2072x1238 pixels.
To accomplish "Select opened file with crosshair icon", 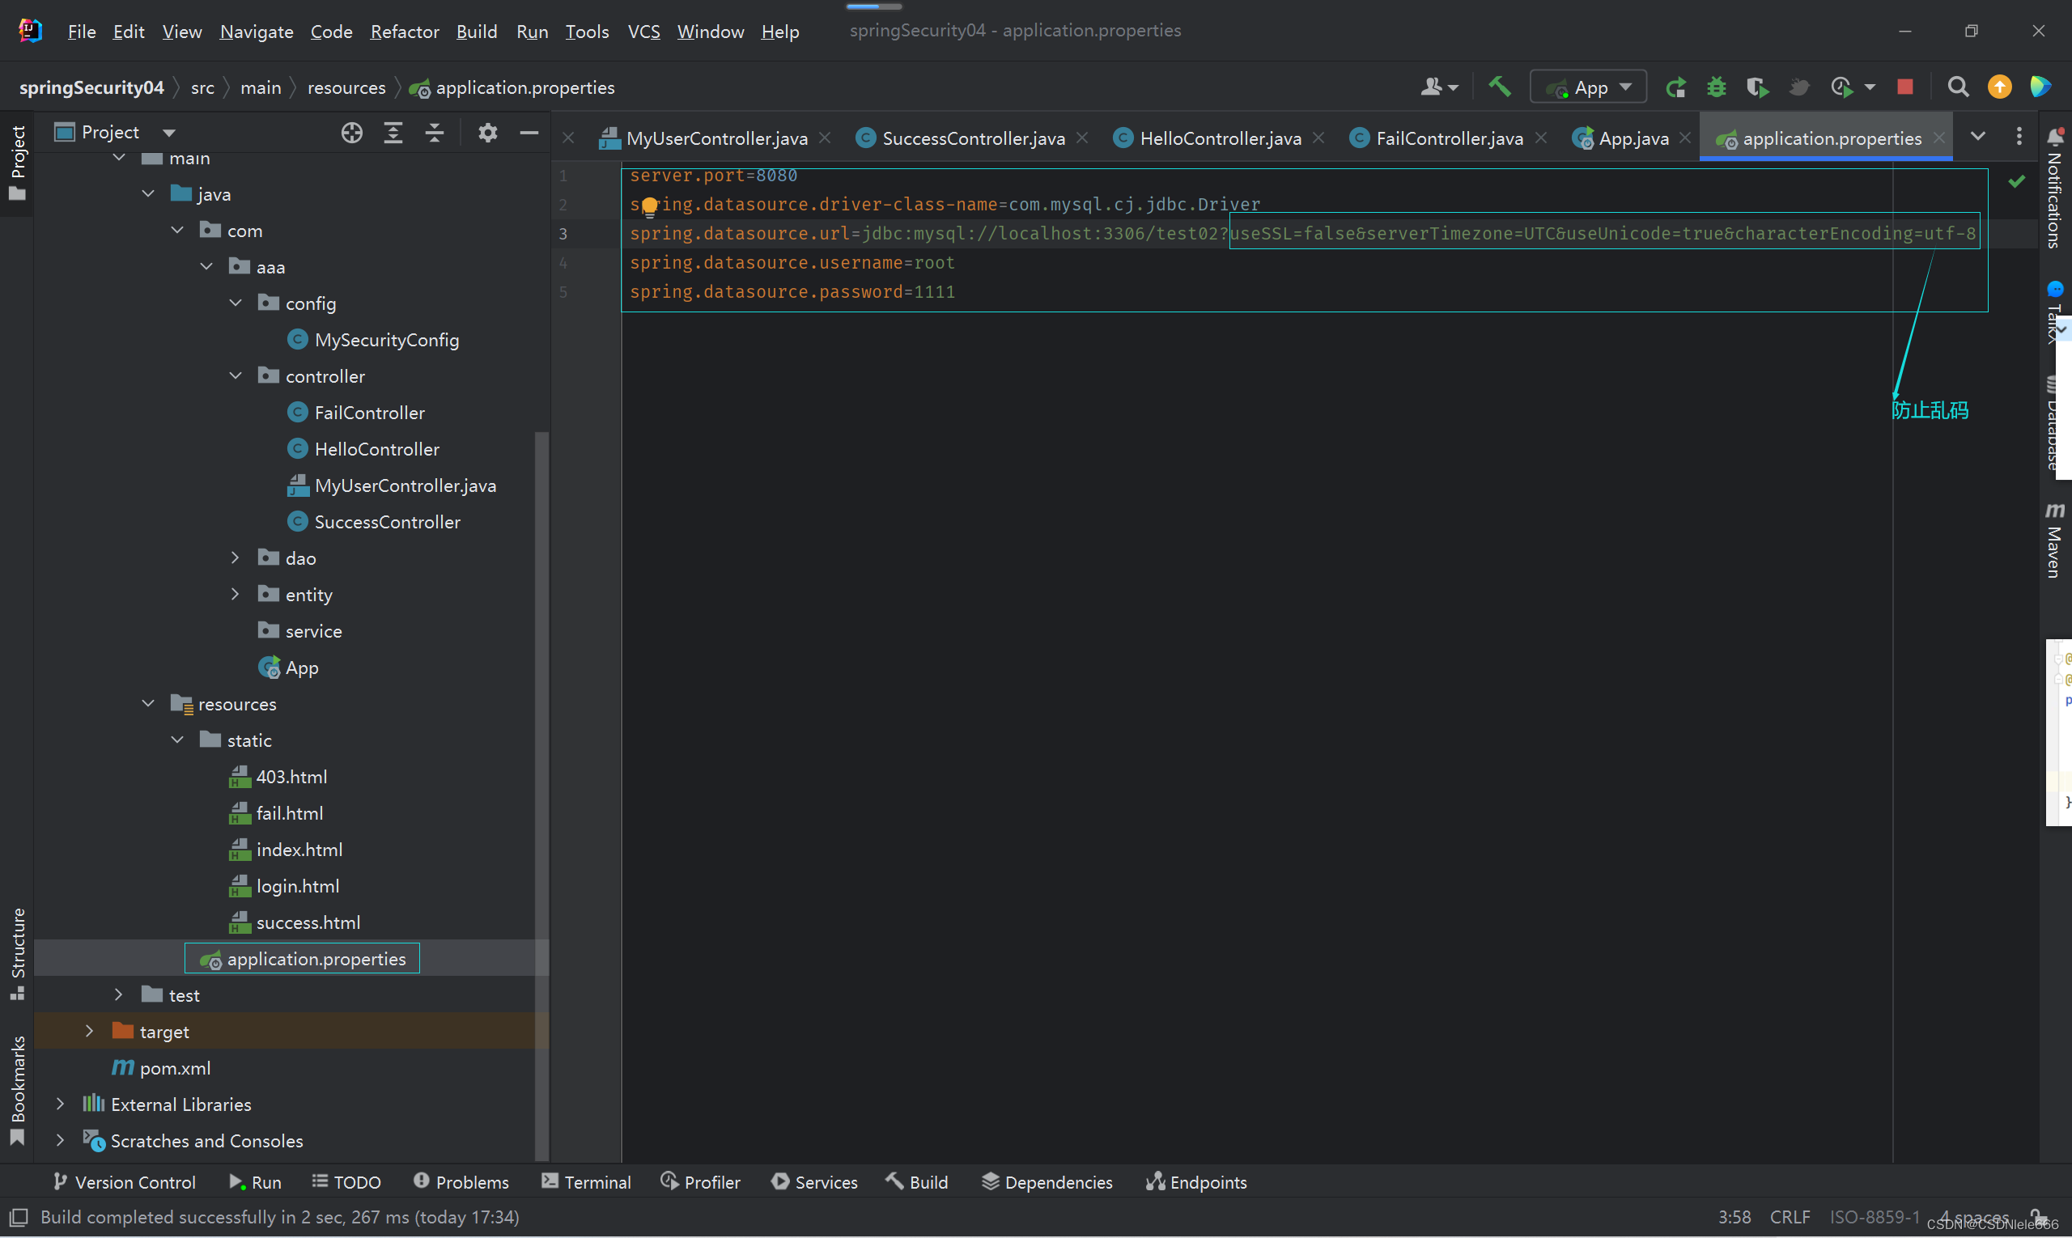I will click(x=351, y=132).
